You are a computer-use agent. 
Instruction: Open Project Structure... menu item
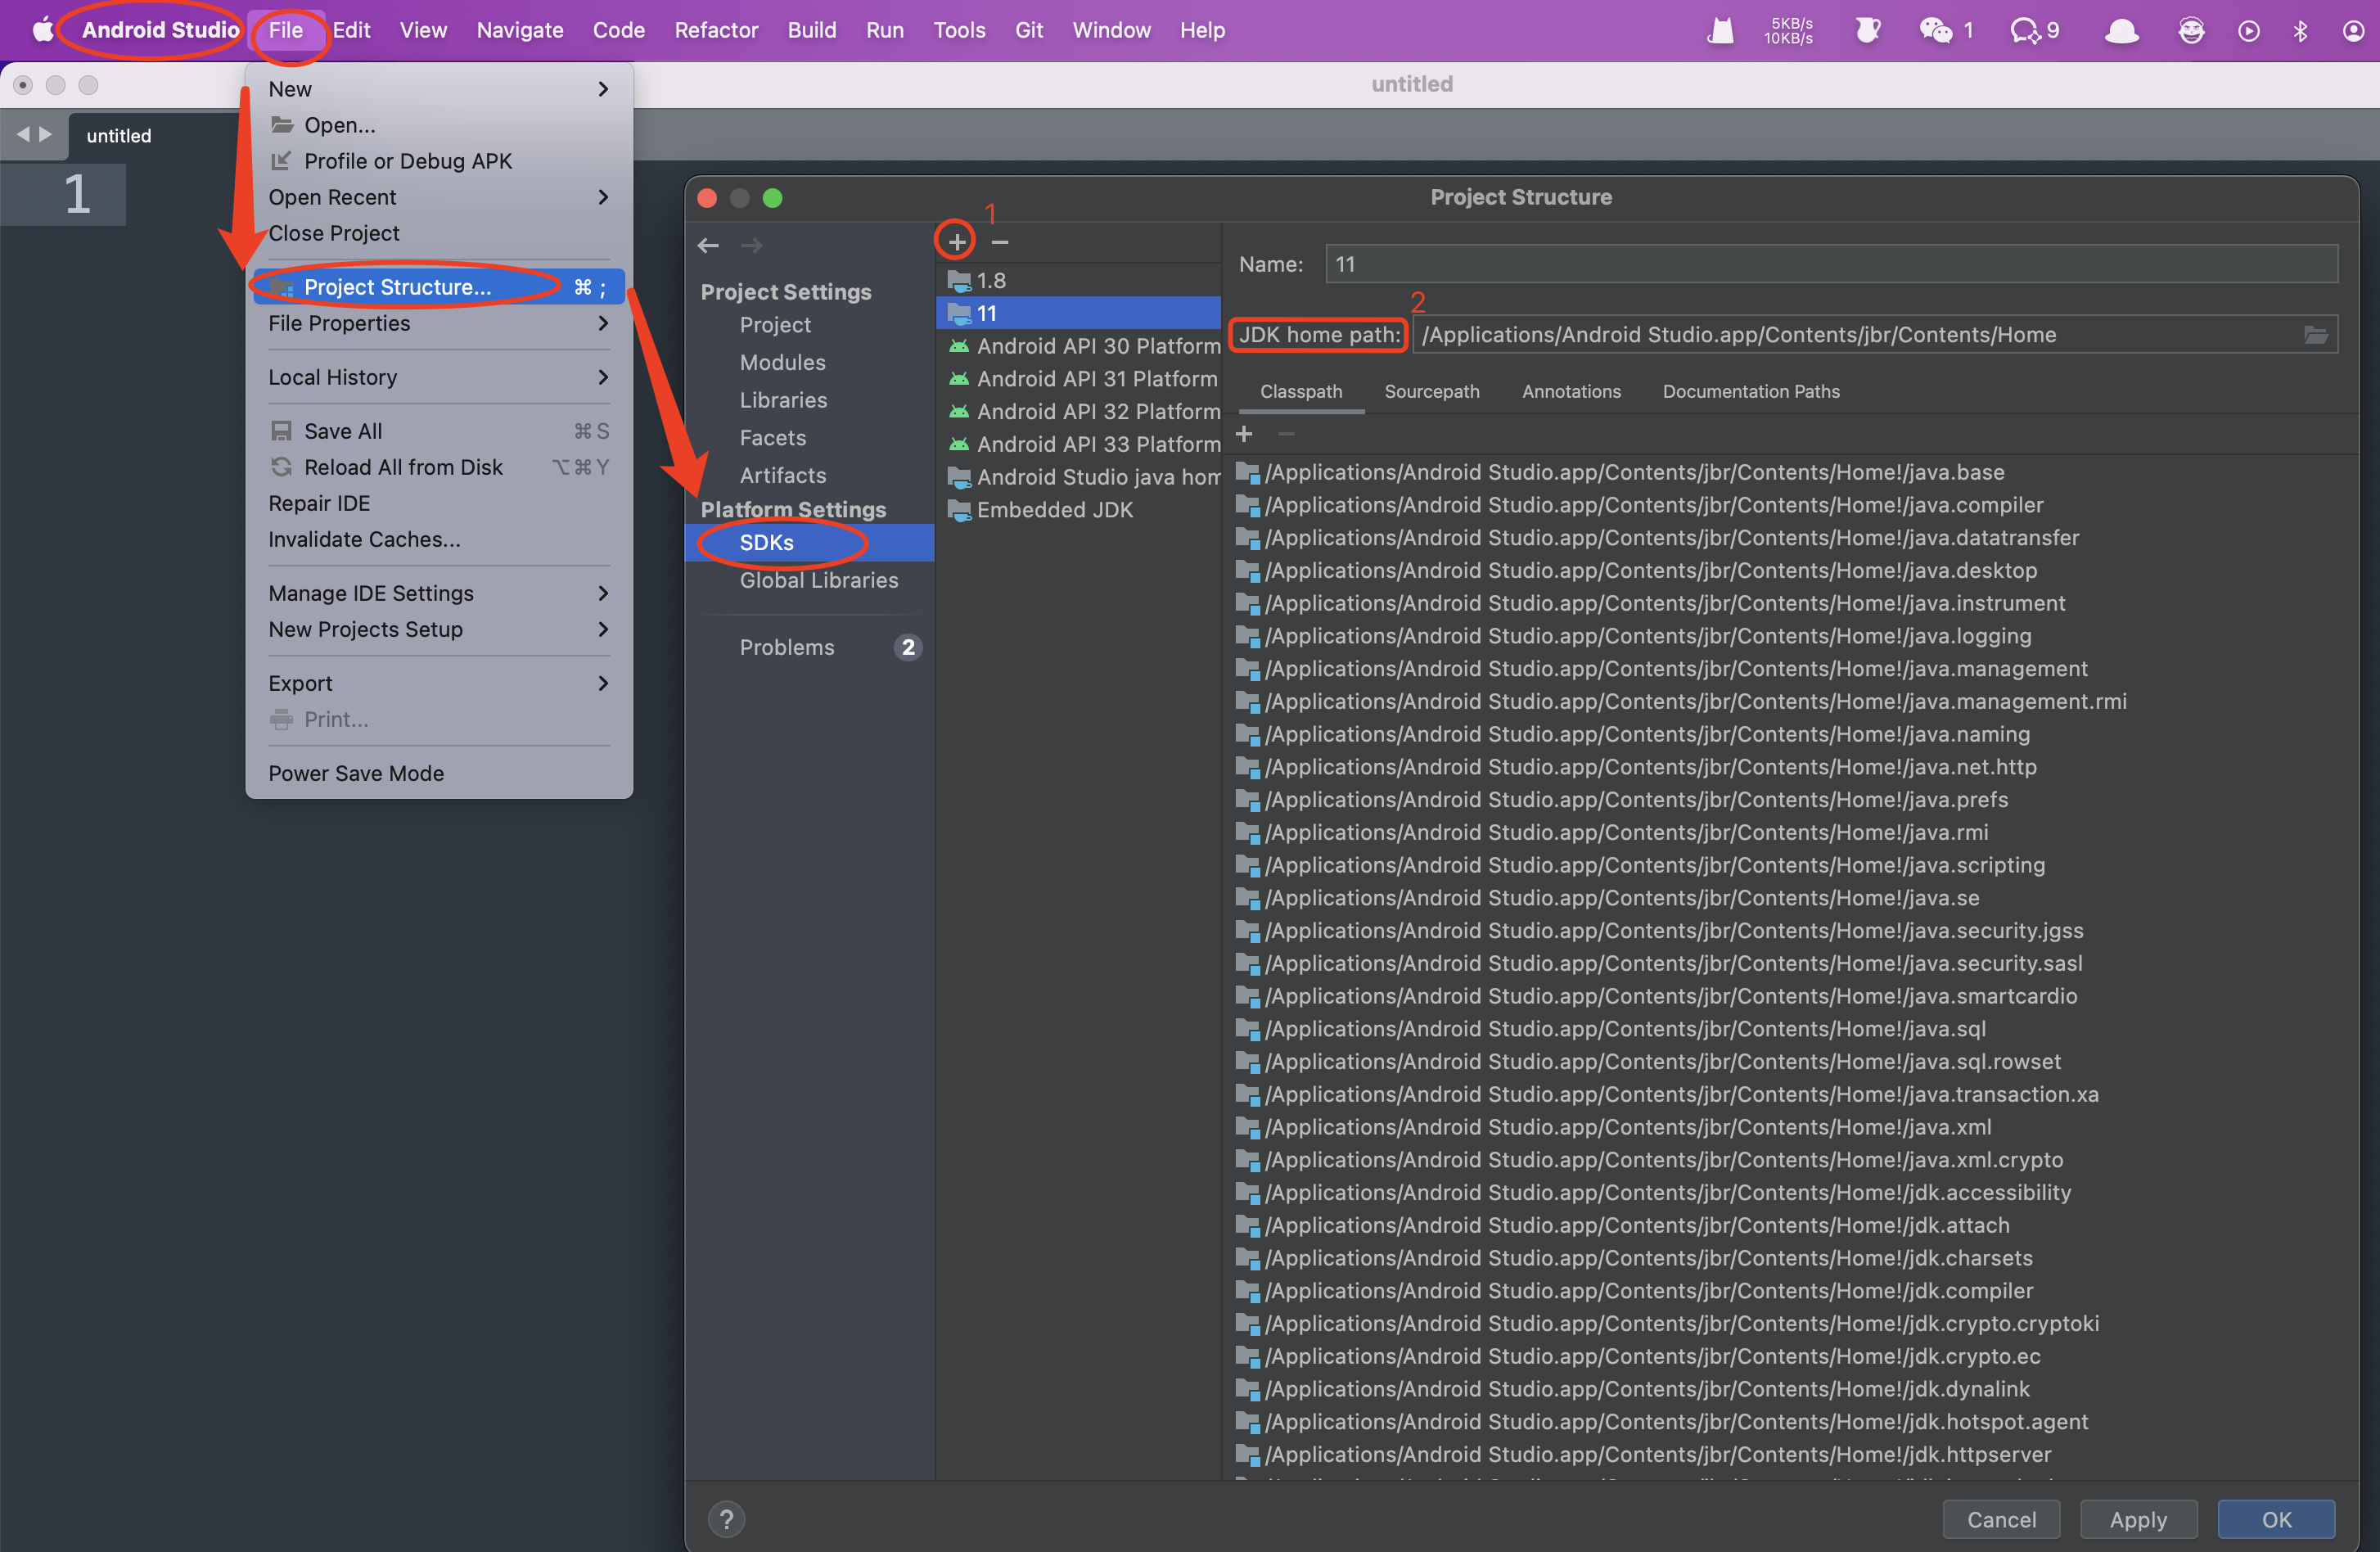438,287
